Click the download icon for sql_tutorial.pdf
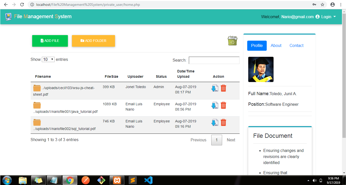The height and width of the screenshot is (185, 346). [x=215, y=122]
